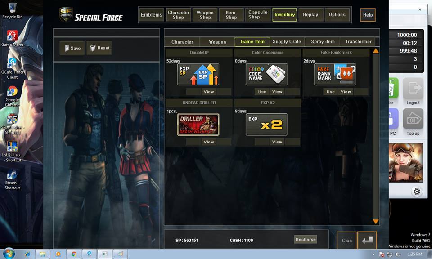This screenshot has height=259, width=432.
Task: Click Use under Fake Rank mark
Action: [x=331, y=92]
